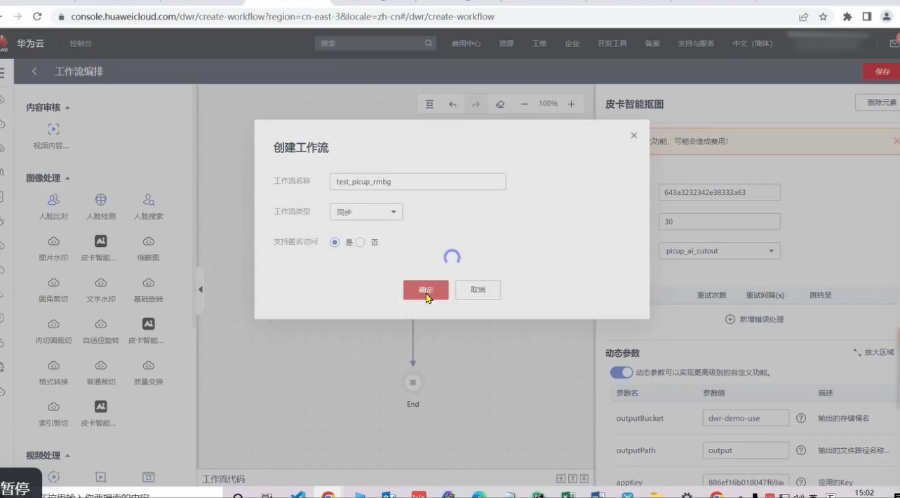The image size is (900, 498).
Task: Open 资源 in top navigation
Action: [506, 43]
